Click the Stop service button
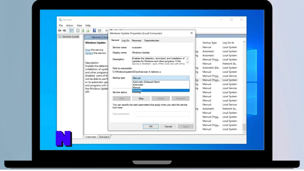304x171 pixels. [141, 99]
